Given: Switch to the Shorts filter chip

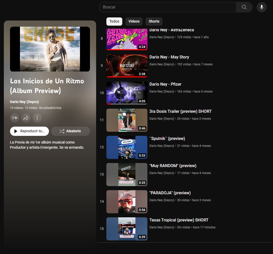Looking at the screenshot, I should pos(154,22).
